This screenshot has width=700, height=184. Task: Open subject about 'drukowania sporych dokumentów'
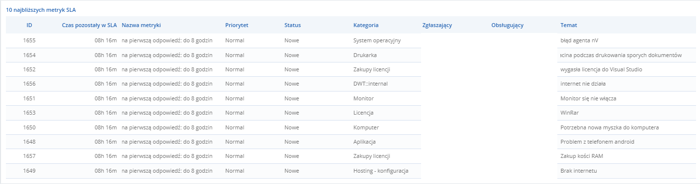[621, 55]
